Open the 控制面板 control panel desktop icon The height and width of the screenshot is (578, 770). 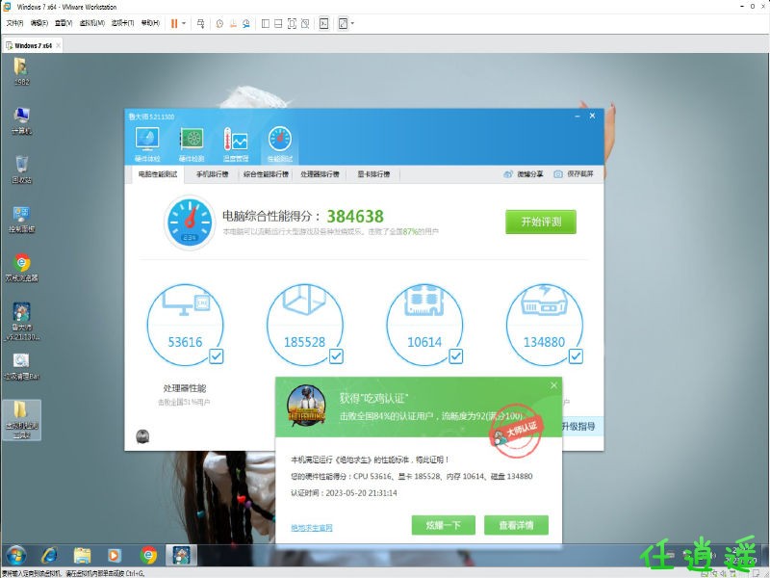[21, 220]
